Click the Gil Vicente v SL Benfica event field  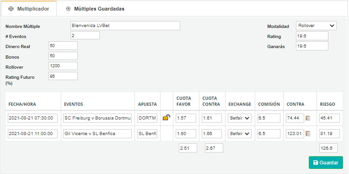click(97, 134)
